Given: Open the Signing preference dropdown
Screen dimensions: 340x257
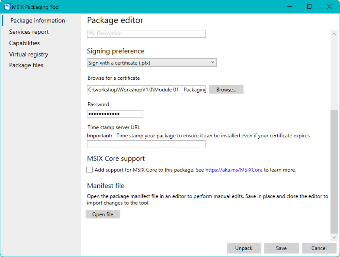Looking at the screenshot, I should point(151,63).
